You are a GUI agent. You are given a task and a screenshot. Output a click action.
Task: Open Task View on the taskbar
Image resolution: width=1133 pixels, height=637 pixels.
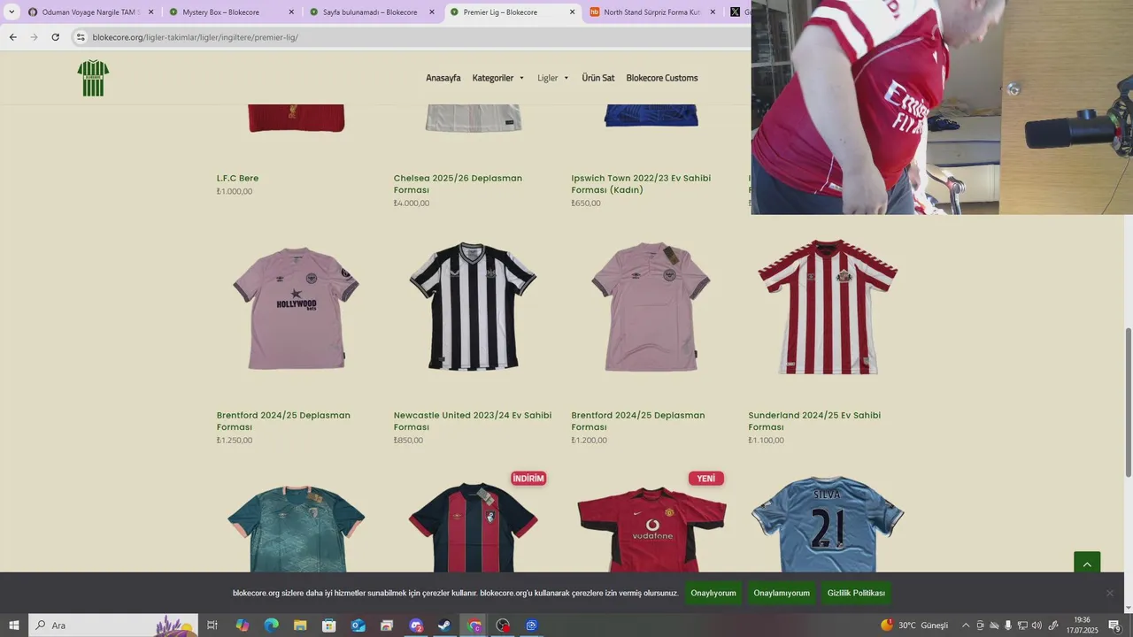pos(212,625)
